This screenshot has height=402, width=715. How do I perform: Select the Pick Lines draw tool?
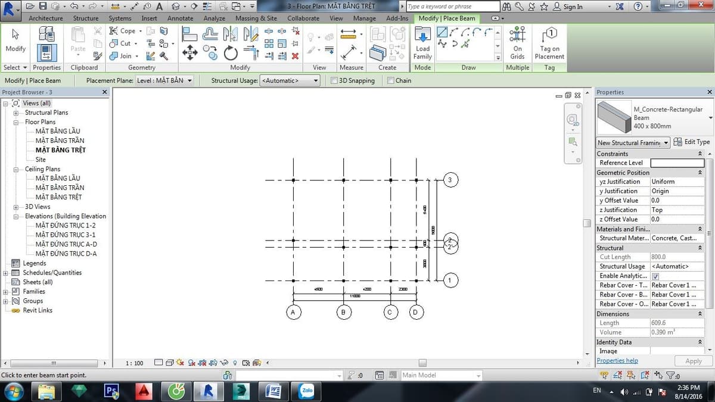tap(465, 43)
